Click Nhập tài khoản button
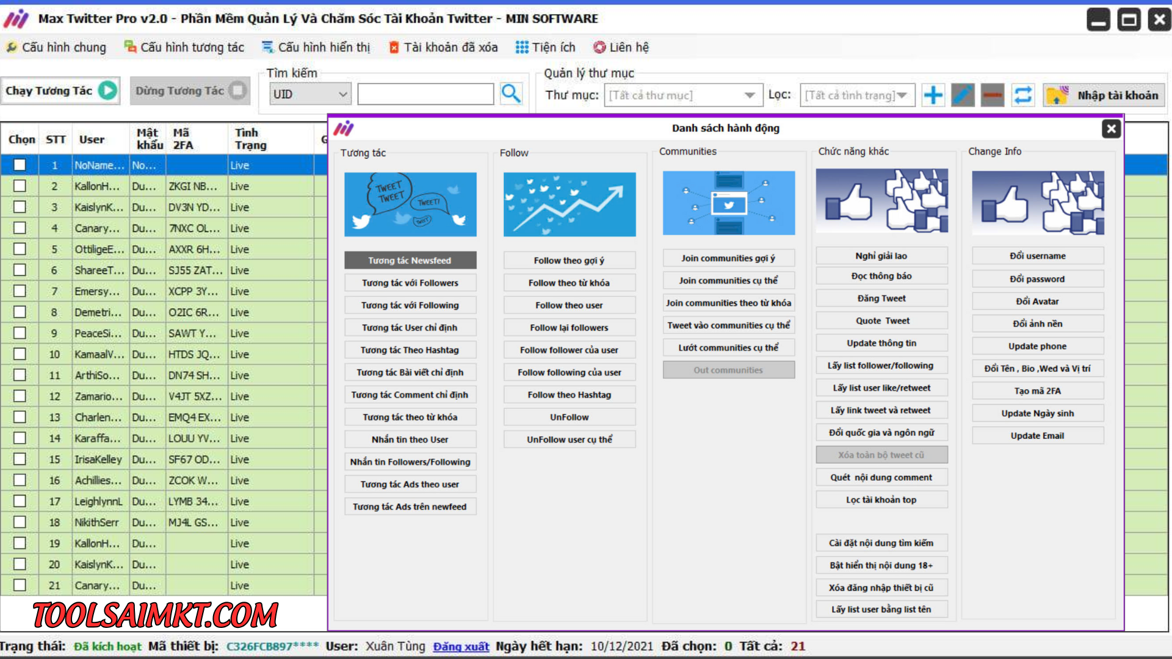 point(1104,95)
